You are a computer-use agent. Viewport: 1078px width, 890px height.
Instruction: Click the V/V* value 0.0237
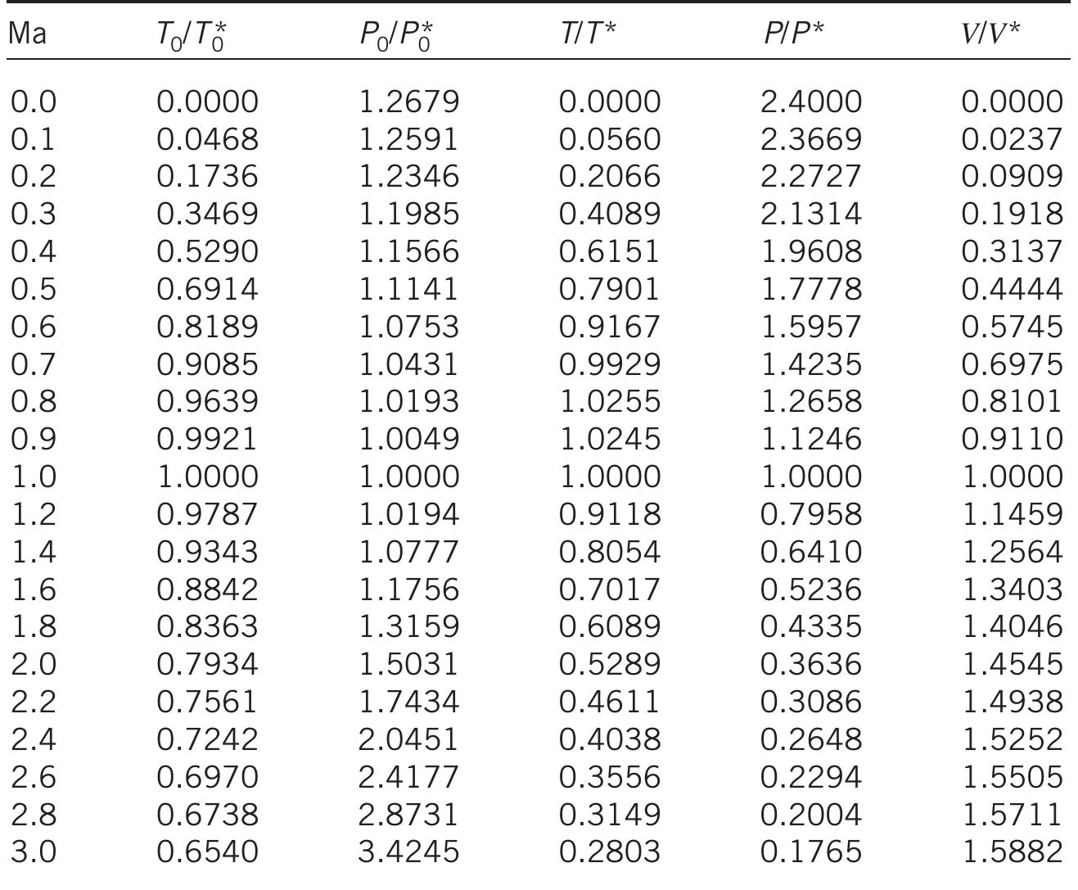(1012, 139)
